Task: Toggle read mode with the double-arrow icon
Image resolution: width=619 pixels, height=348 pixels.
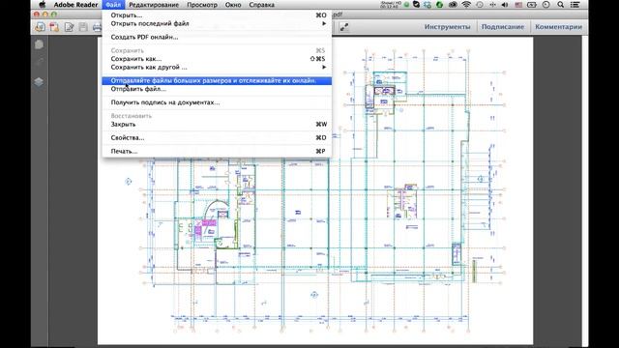Action: pyautogui.click(x=344, y=27)
